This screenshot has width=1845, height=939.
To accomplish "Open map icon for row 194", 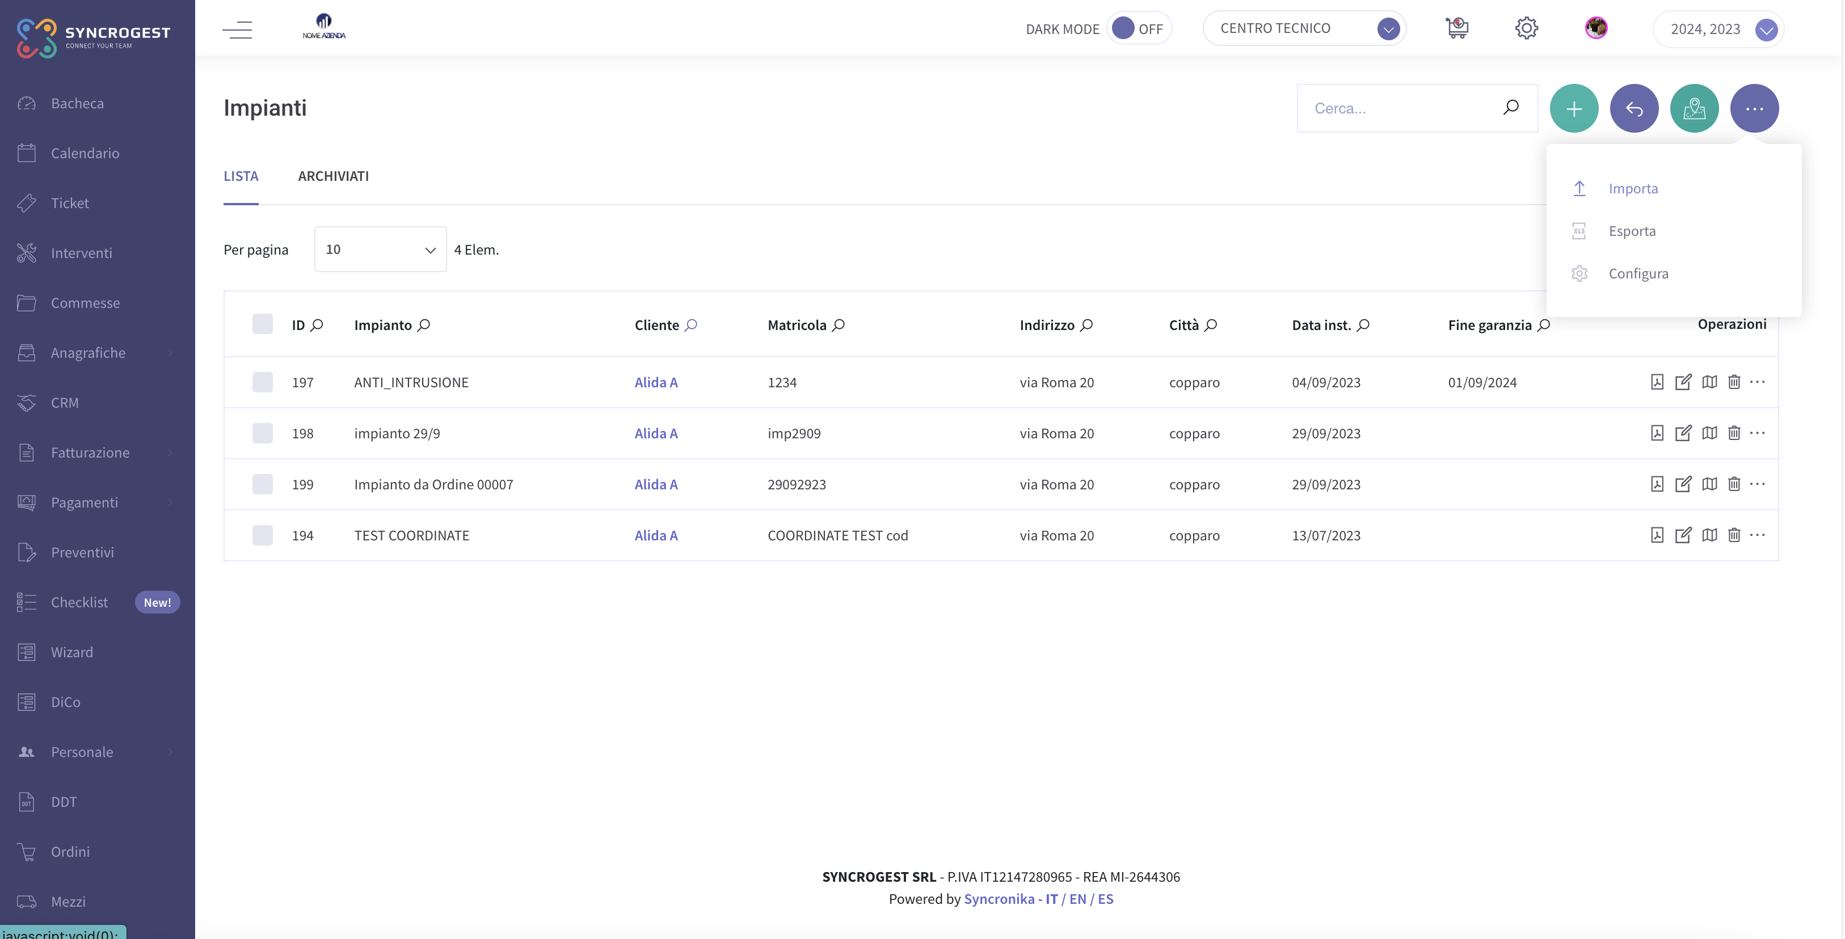I will pos(1709,535).
